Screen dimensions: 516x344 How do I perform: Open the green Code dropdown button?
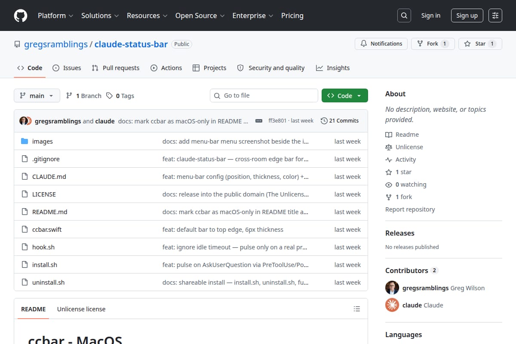(345, 95)
